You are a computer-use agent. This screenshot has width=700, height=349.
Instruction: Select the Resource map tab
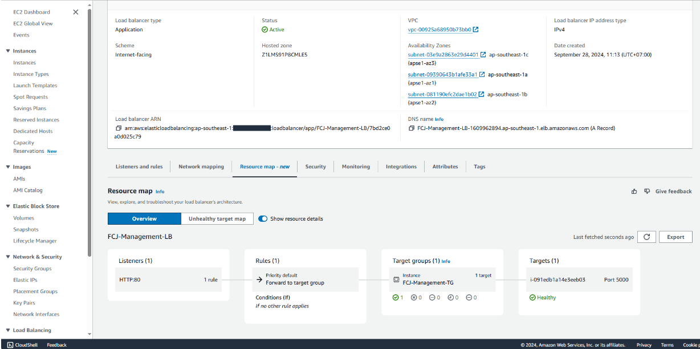[264, 167]
